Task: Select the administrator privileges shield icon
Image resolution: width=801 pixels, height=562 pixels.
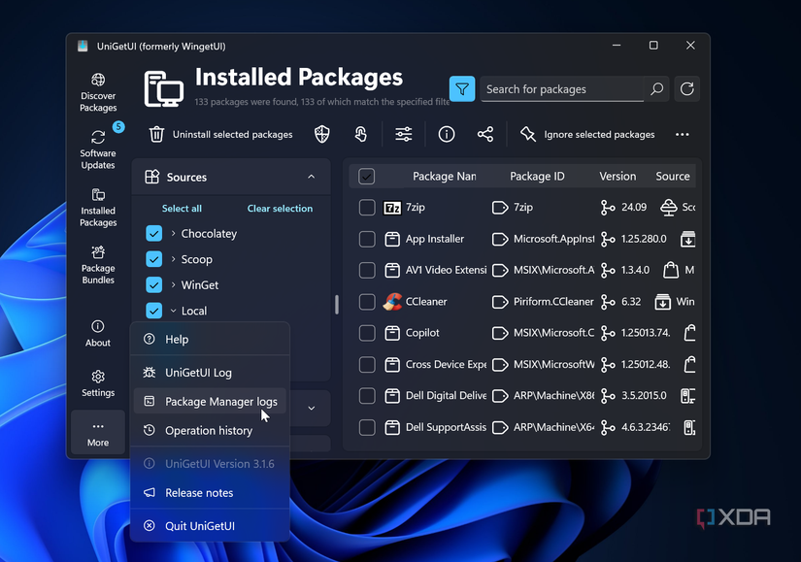Action: [320, 134]
